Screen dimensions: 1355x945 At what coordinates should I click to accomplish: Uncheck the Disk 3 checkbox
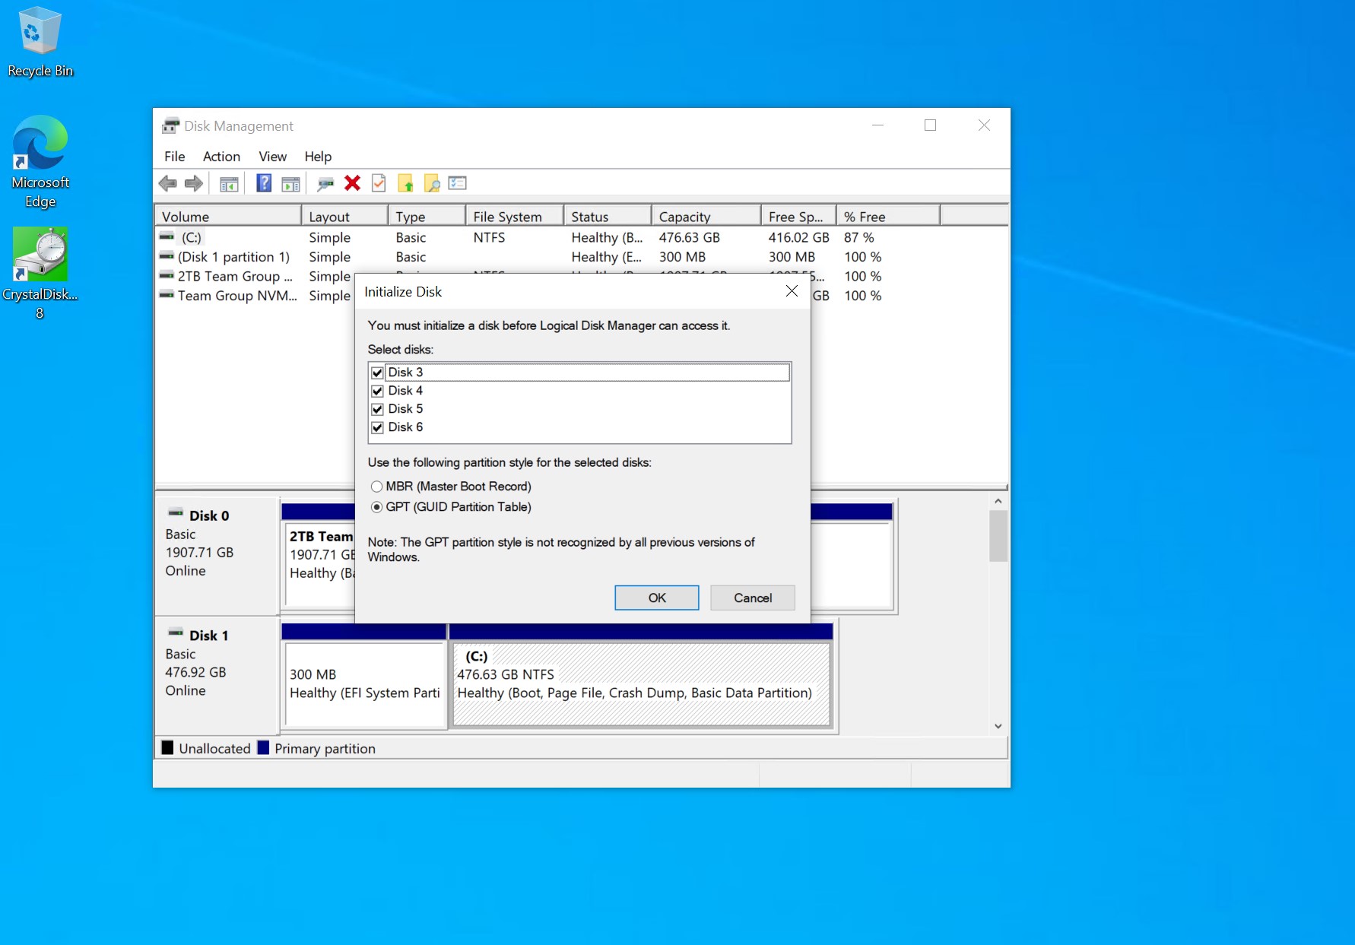coord(377,373)
